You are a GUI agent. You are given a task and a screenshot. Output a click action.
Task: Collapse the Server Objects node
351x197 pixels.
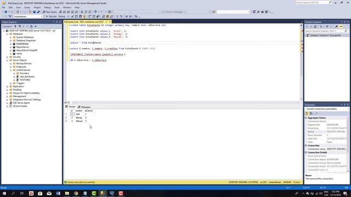[x=7, y=60]
